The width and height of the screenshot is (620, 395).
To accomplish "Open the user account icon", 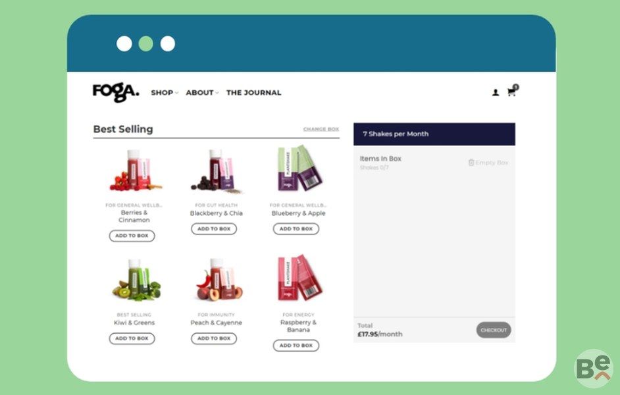I will (x=495, y=93).
